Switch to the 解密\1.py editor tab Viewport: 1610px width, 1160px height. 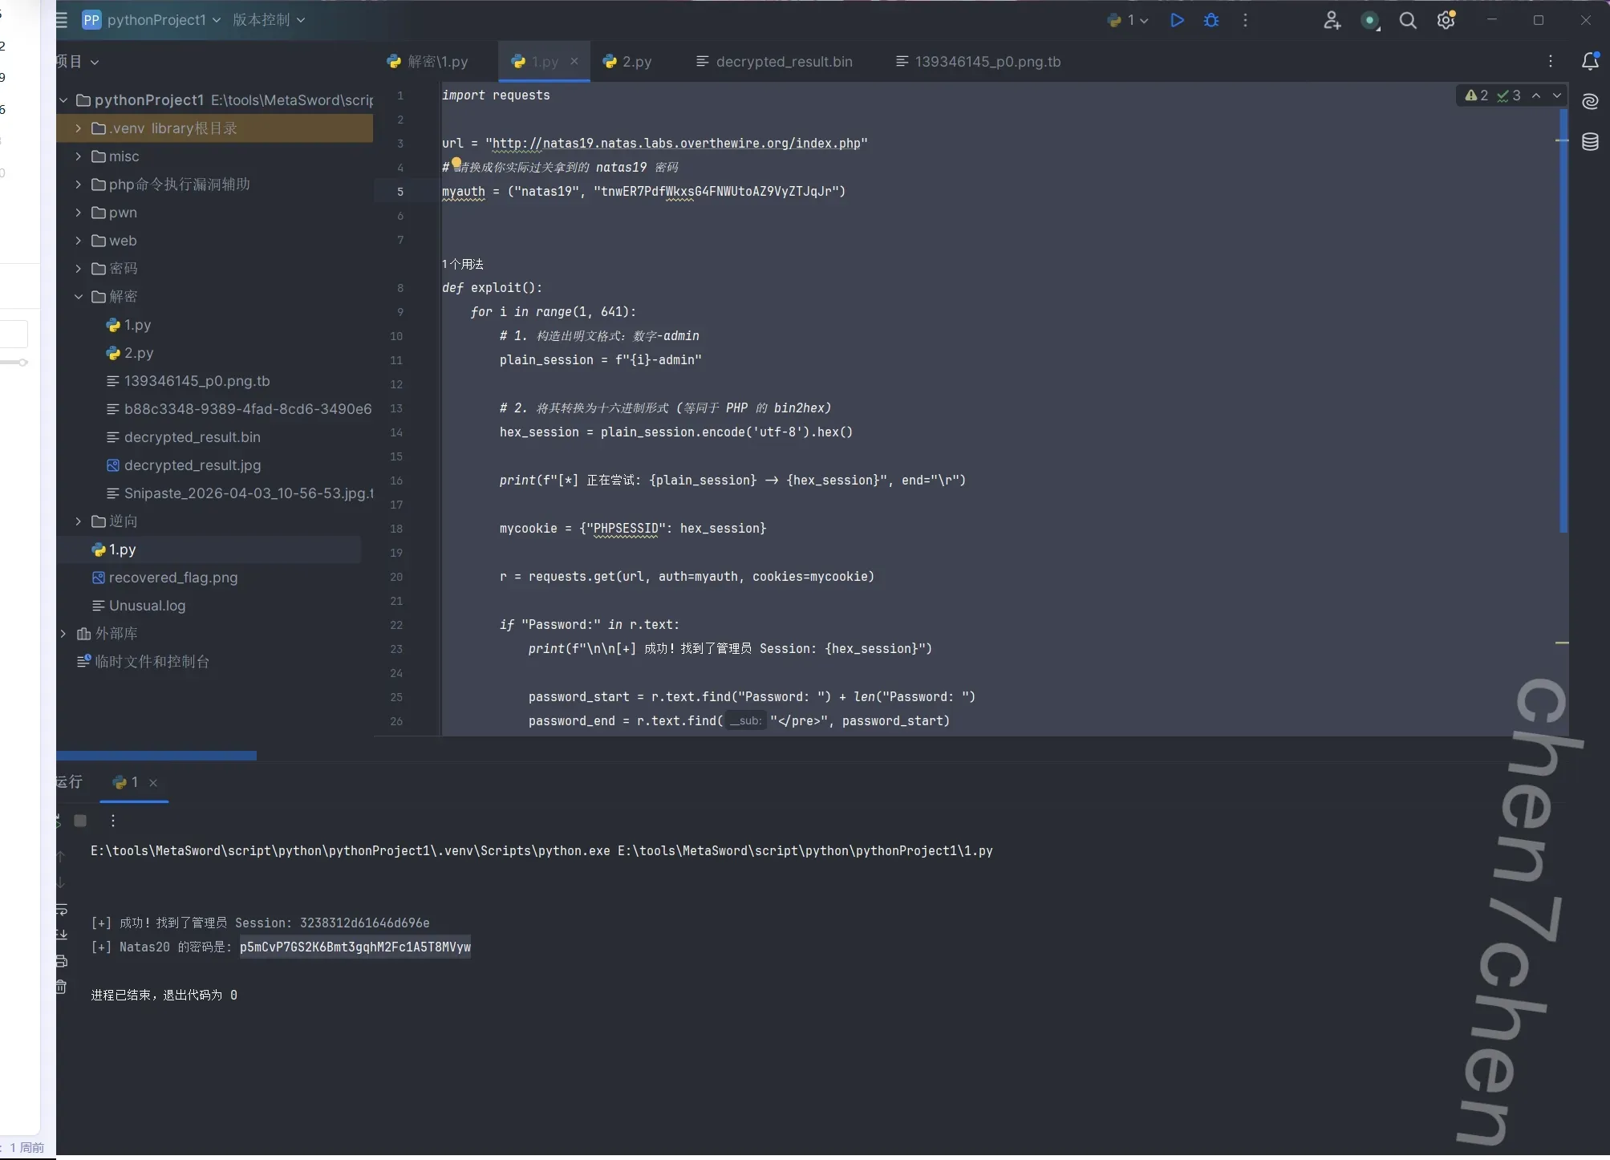[428, 62]
